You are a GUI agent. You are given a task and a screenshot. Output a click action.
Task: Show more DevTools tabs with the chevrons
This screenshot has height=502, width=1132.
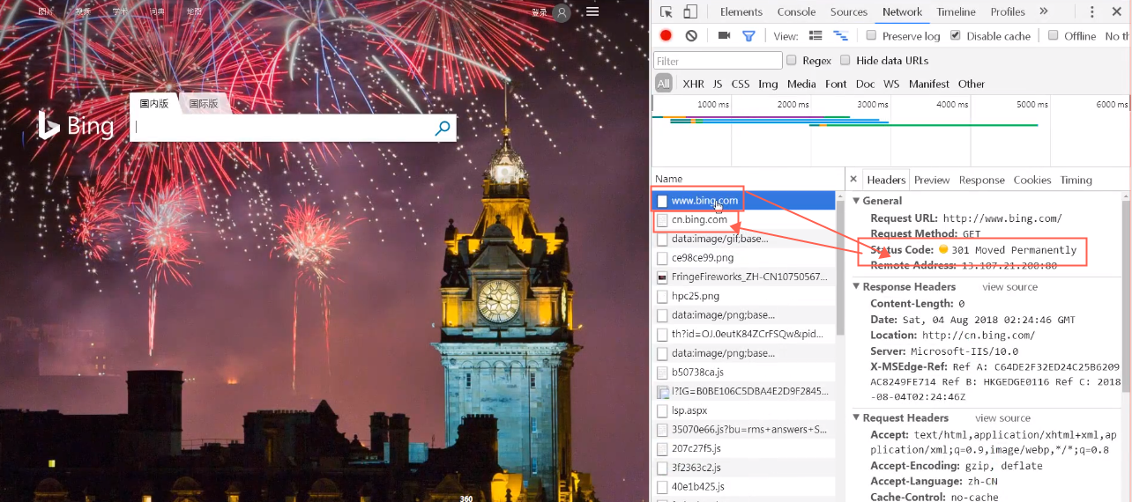tap(1044, 11)
